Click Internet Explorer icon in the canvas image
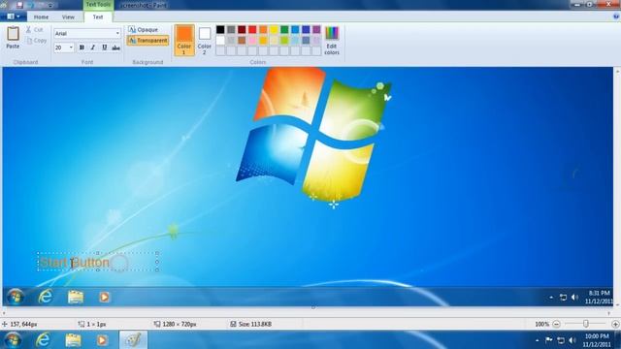This screenshot has height=349, width=621. 46,297
